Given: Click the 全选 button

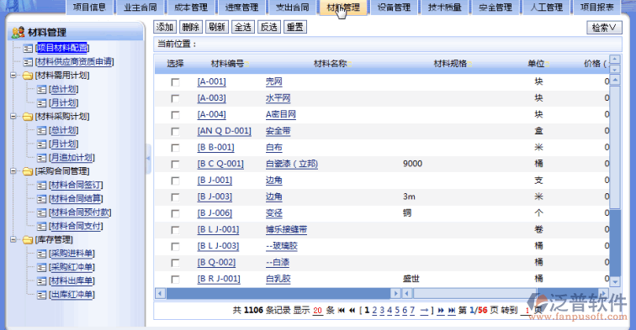Looking at the screenshot, I should (243, 27).
